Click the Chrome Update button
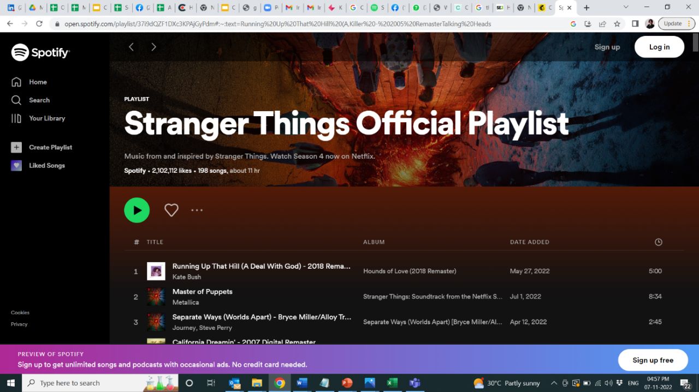Viewport: 699px width, 392px height. 677,24
